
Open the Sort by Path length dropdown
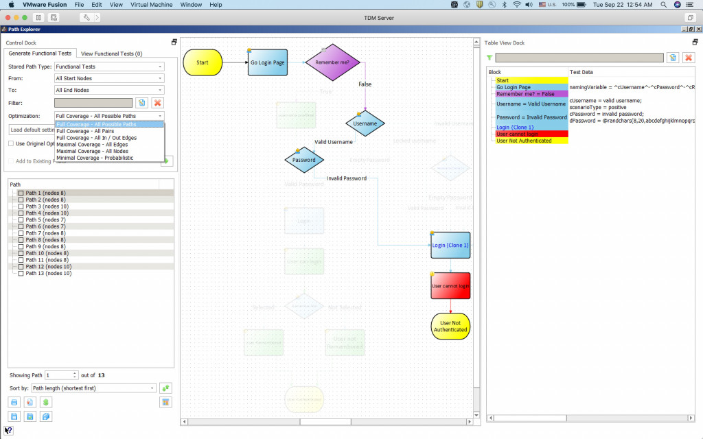tap(93, 388)
